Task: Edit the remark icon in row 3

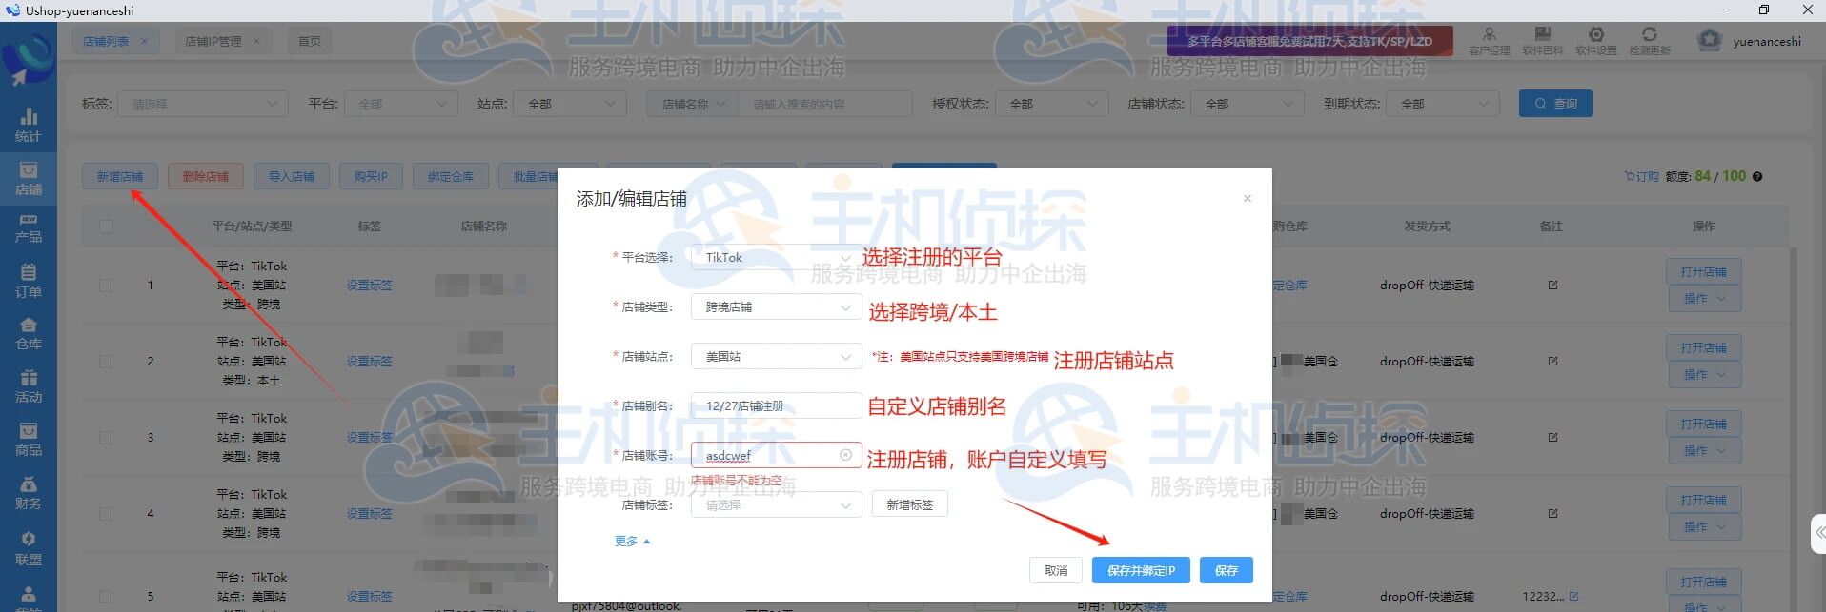Action: point(1552,437)
